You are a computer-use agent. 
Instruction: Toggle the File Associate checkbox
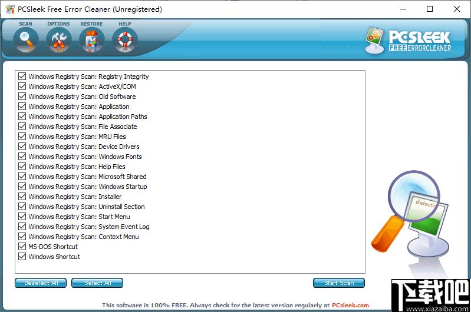pos(22,127)
